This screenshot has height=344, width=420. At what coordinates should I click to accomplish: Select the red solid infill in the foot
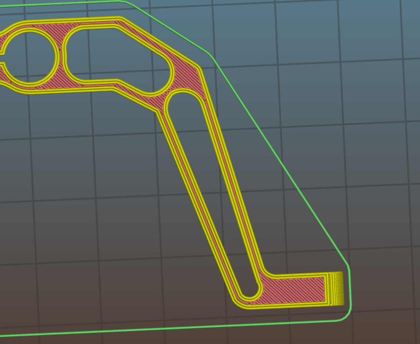(296, 290)
